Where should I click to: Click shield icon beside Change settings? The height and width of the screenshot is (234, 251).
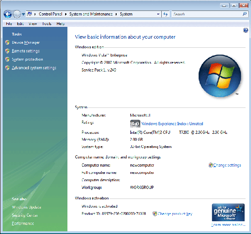210,165
